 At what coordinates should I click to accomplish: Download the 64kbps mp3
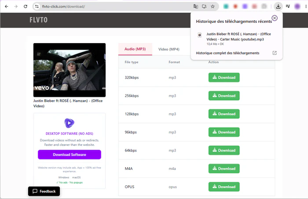pyautogui.click(x=224, y=150)
